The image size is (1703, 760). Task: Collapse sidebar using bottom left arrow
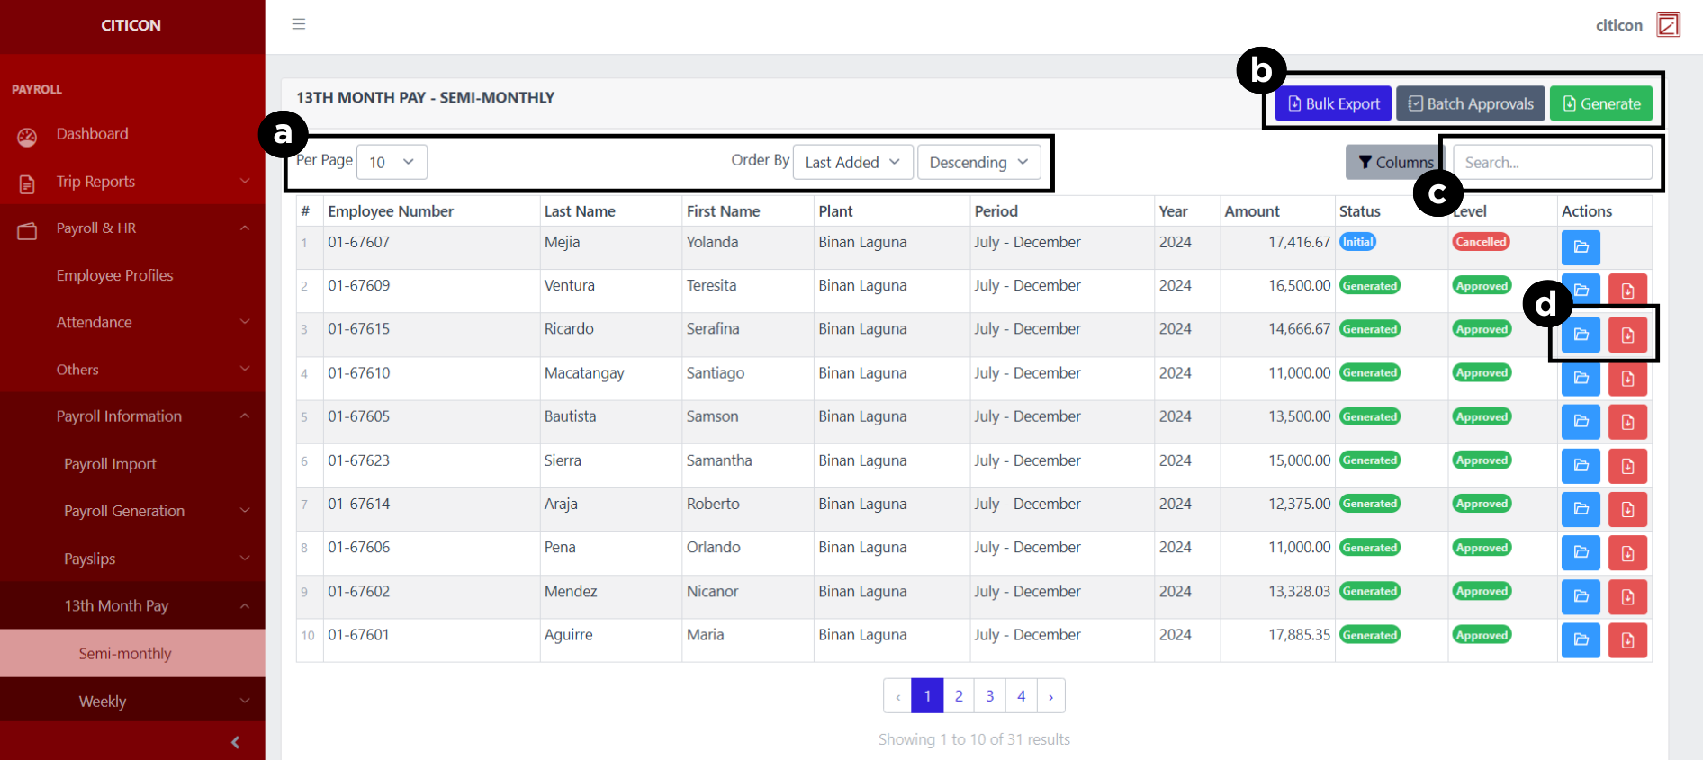[235, 742]
